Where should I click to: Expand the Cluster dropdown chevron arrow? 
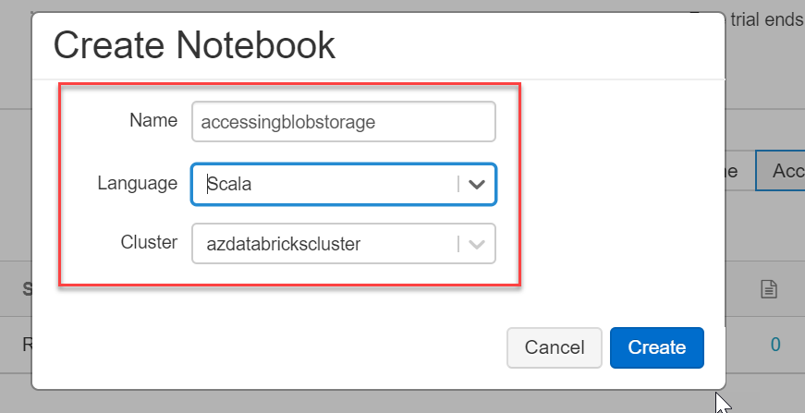477,244
